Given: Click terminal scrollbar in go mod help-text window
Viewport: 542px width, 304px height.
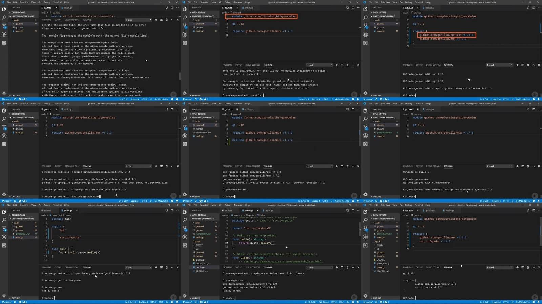Looking at the screenshot, I should [x=180, y=76].
